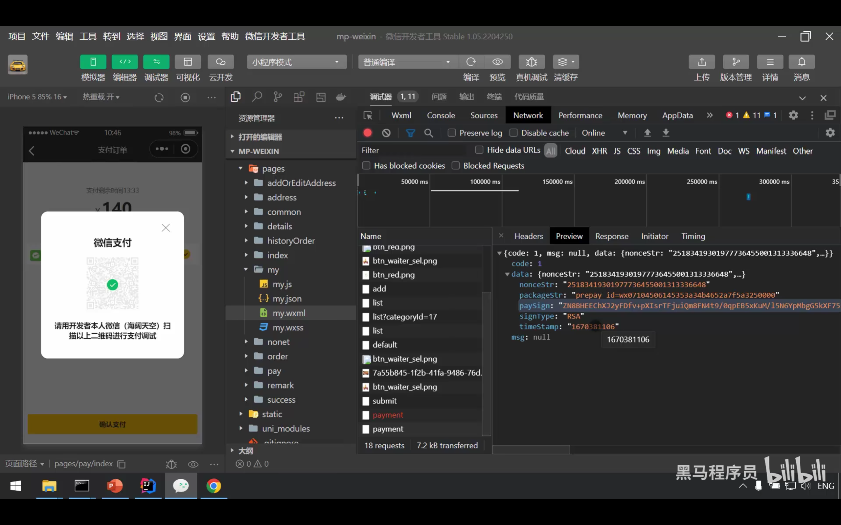Click the 真机调试 bug icon in toolbar
The image size is (841, 525).
pos(531,62)
